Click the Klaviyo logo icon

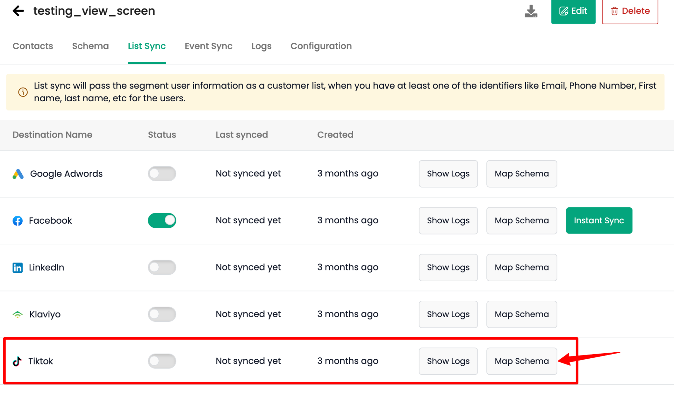coord(18,314)
